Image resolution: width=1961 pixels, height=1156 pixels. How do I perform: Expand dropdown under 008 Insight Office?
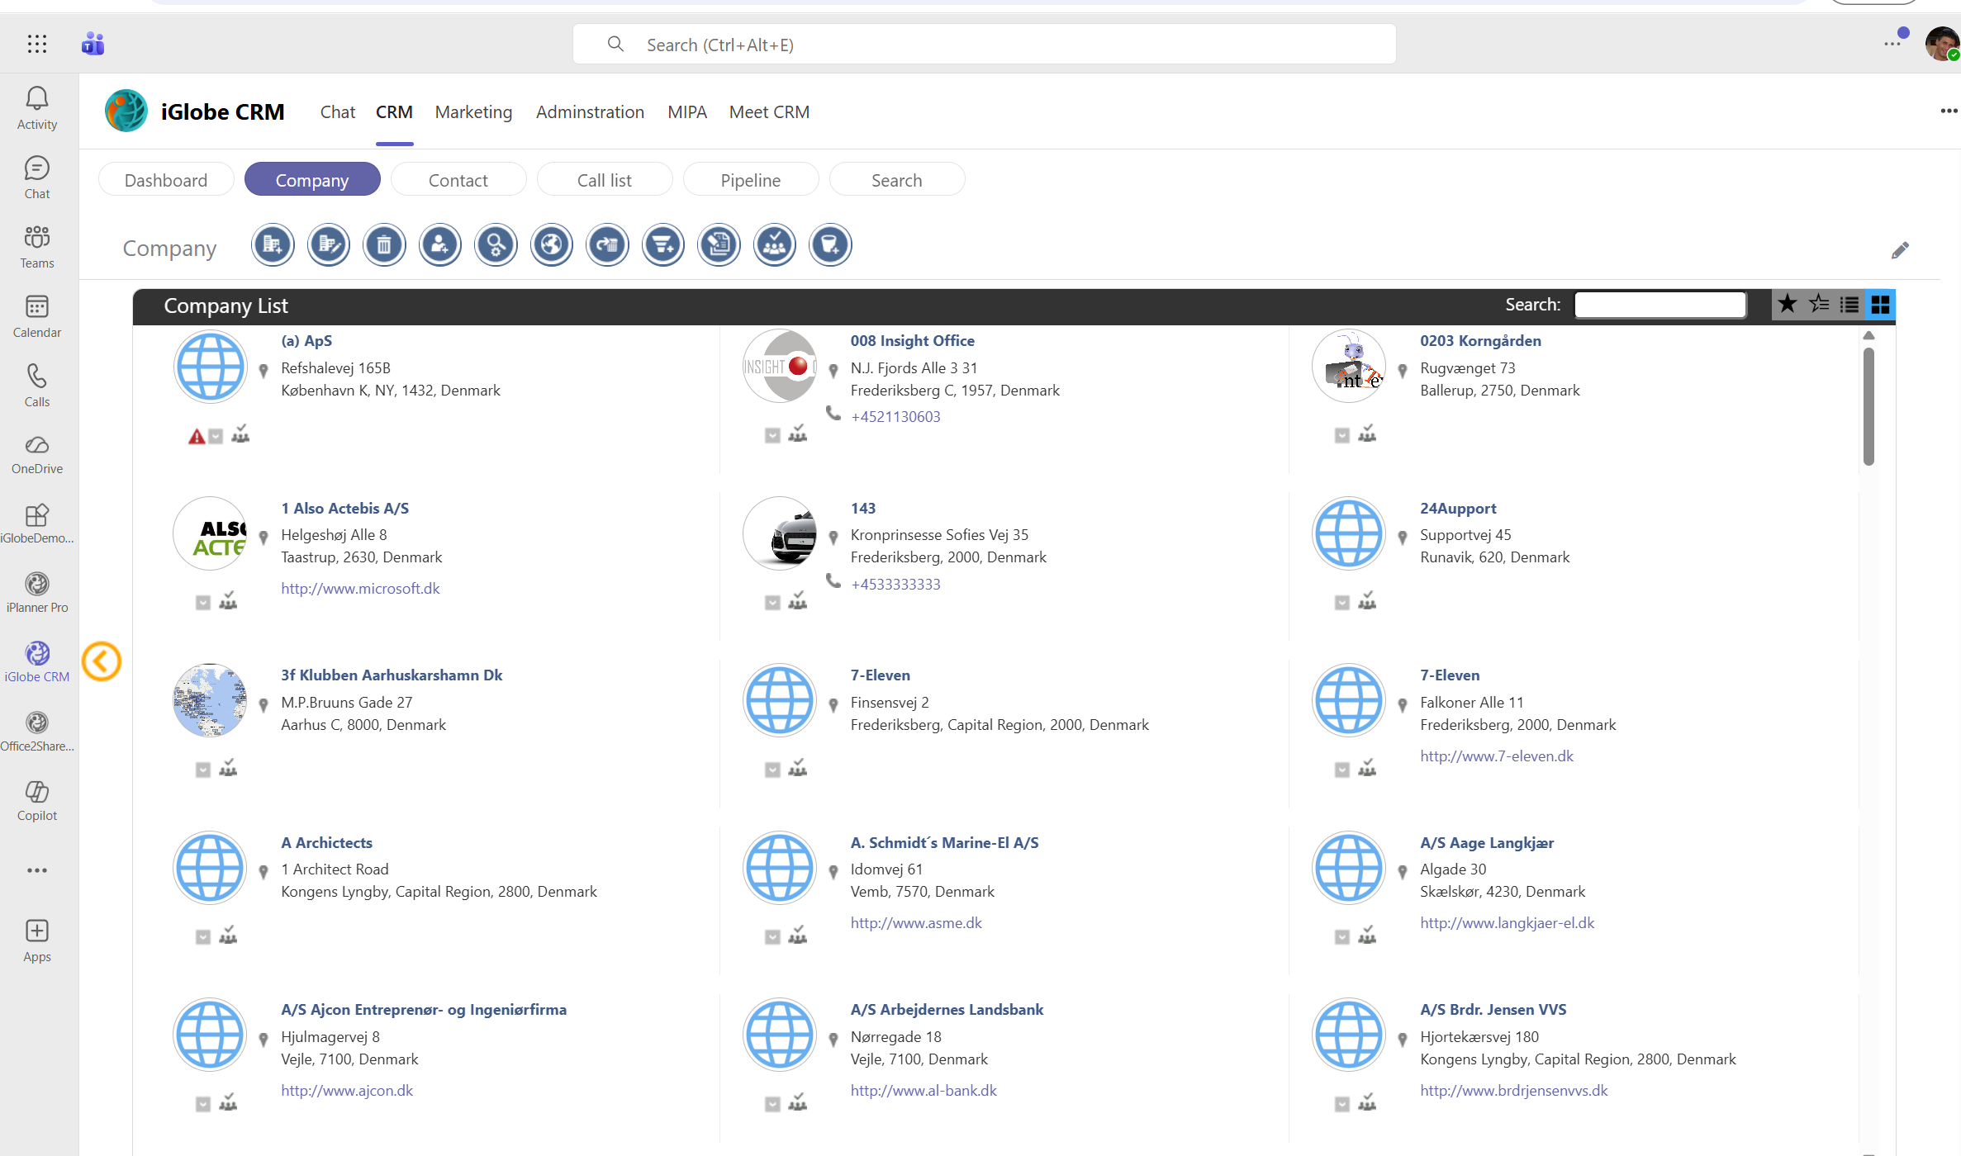coord(772,436)
